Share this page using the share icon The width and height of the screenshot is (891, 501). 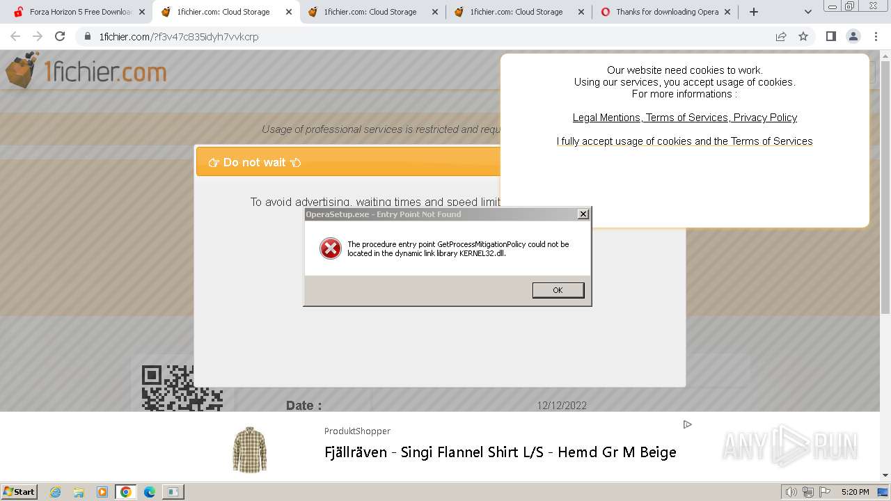[x=781, y=36]
